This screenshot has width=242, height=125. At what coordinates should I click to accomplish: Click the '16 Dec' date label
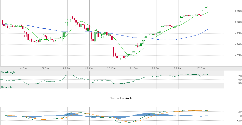(68, 68)
